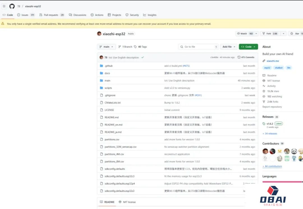Open the partitions.csv file
Image resolution: width=303 pixels, height=209 pixels.
[112, 139]
